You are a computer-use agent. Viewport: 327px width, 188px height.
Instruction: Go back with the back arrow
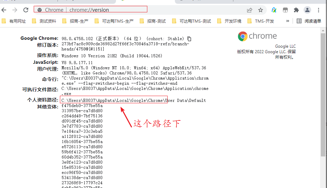tap(4, 10)
